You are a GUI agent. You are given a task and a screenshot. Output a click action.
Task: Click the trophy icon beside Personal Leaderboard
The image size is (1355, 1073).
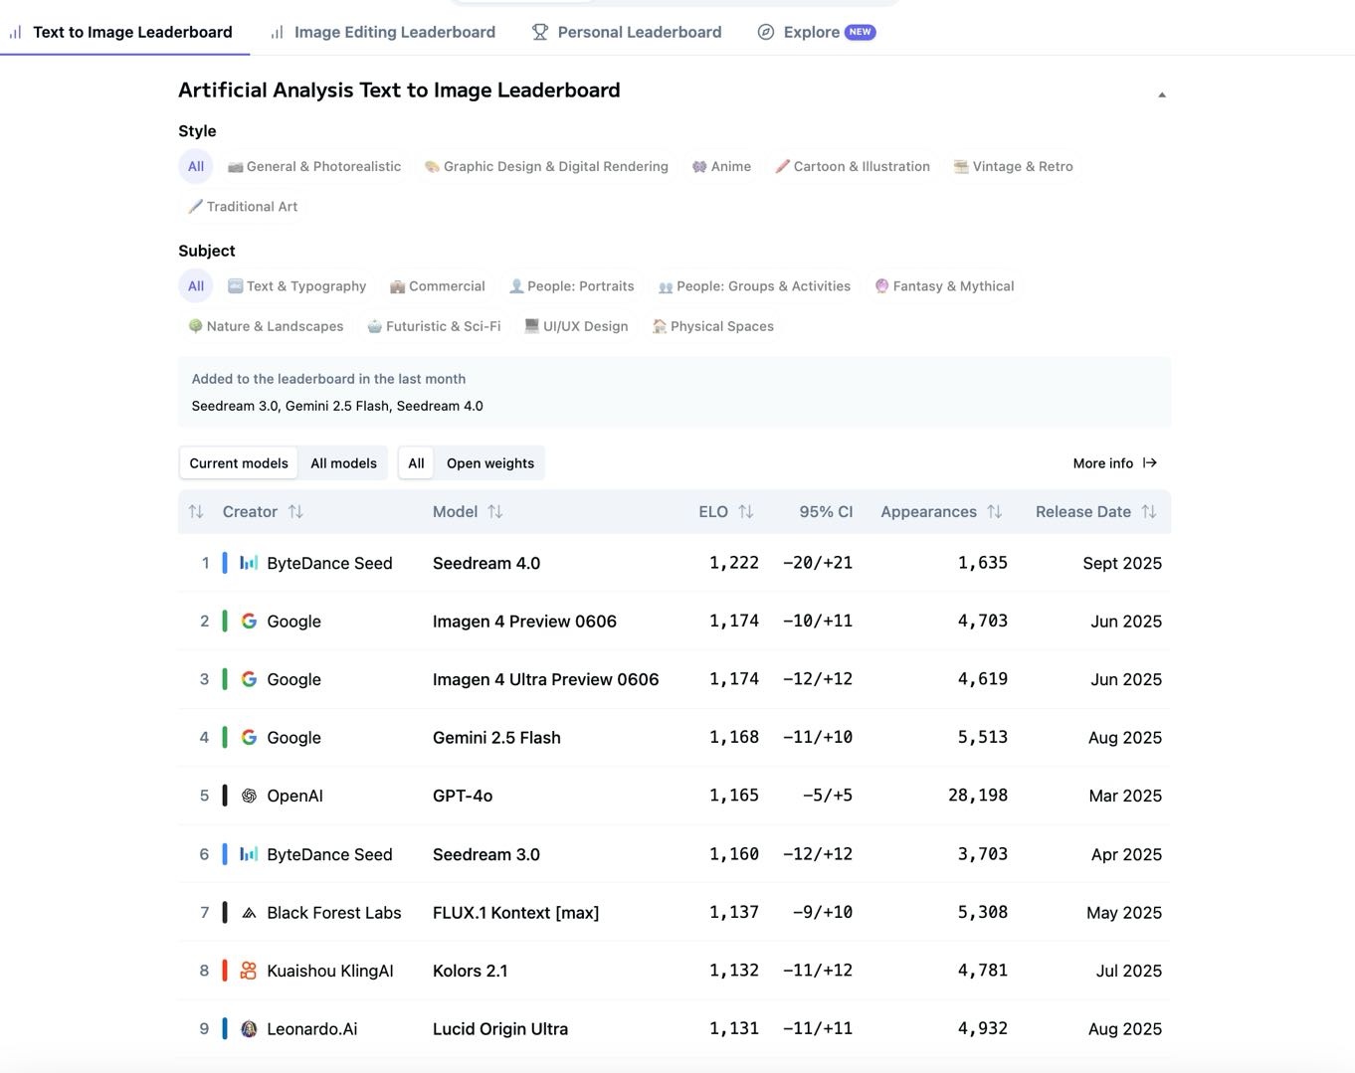[x=540, y=32]
